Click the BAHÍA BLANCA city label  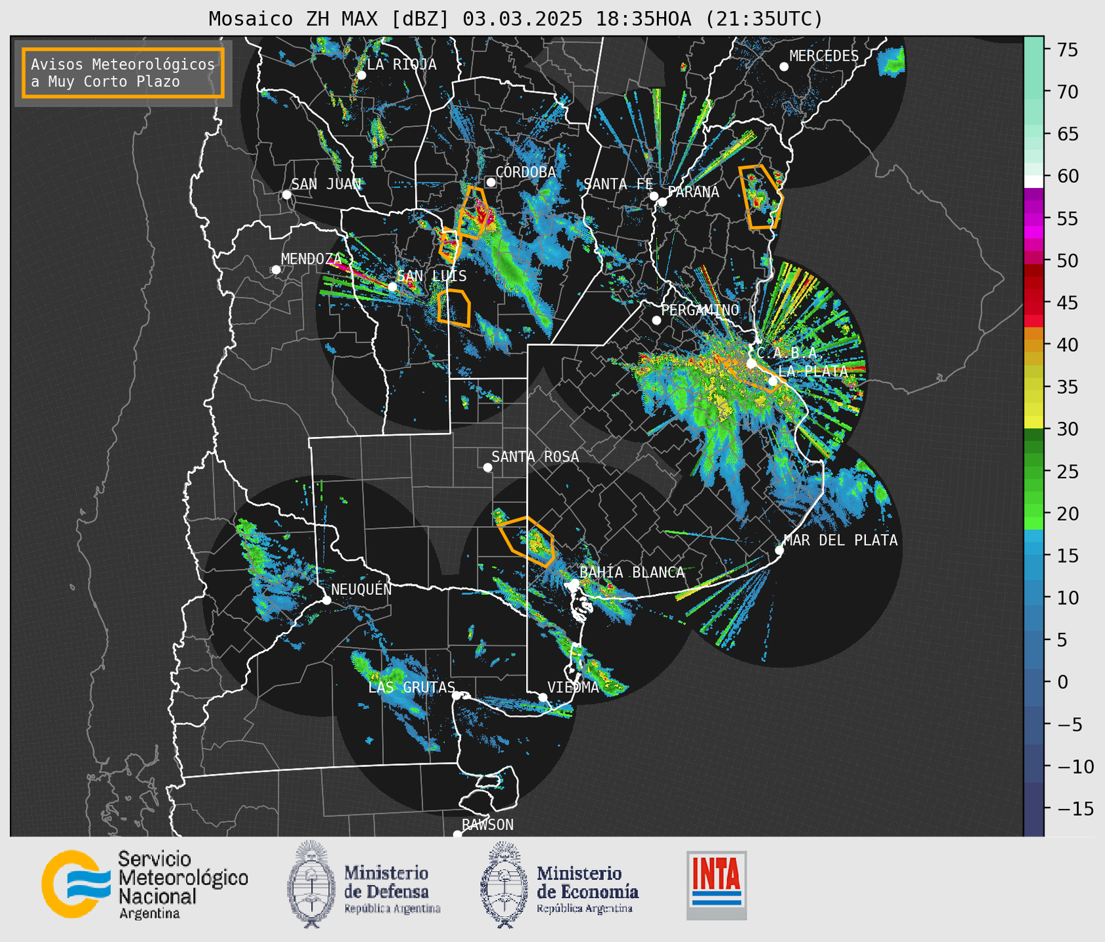632,573
